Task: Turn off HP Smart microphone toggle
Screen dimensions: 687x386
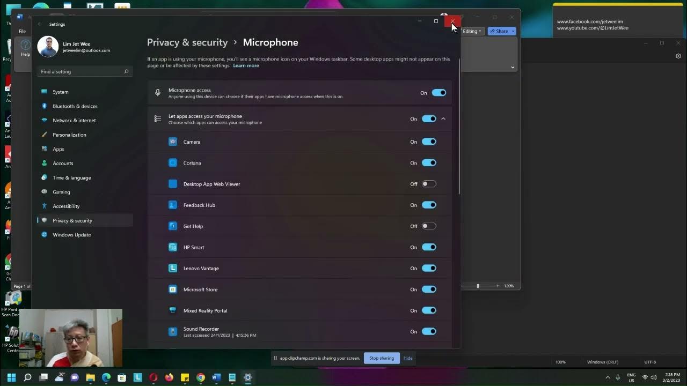Action: [x=429, y=247]
